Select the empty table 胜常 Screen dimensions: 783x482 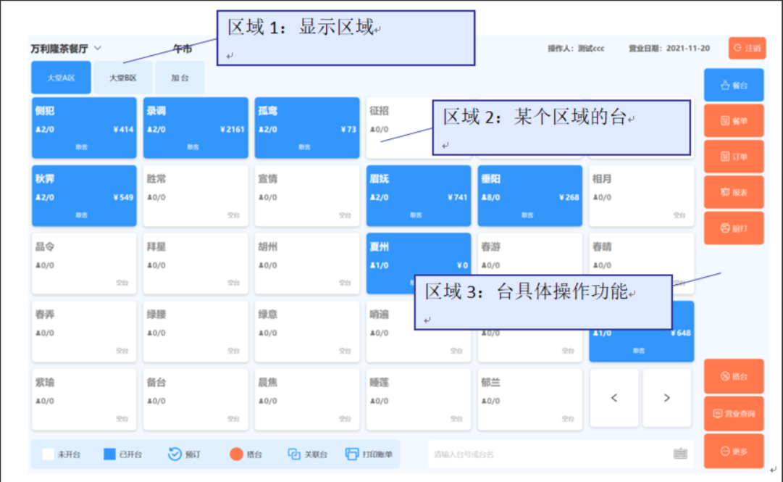click(x=196, y=196)
